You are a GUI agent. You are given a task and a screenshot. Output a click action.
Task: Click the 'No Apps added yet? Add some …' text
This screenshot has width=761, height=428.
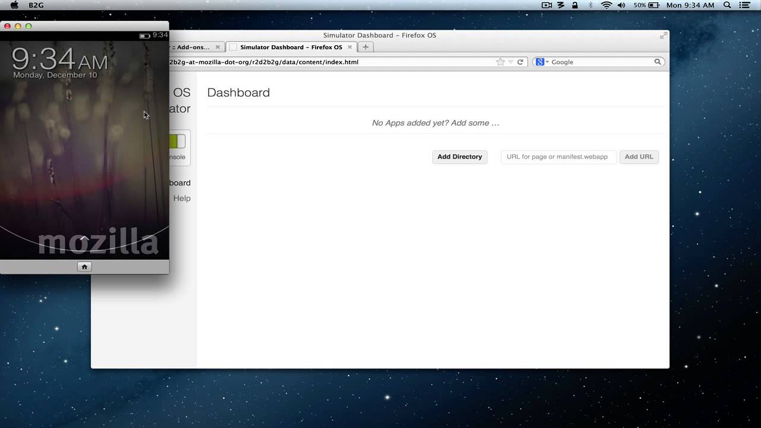435,123
